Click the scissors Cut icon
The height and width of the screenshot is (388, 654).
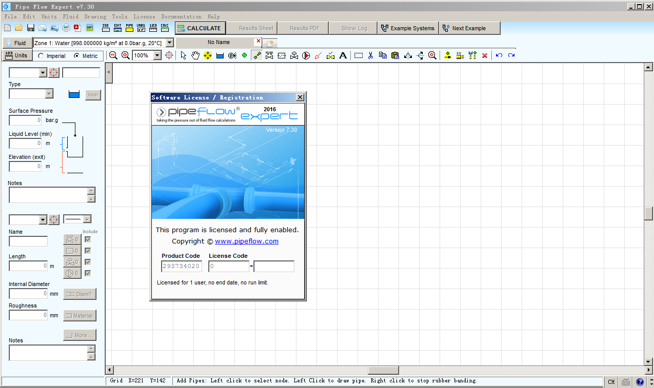pos(370,55)
